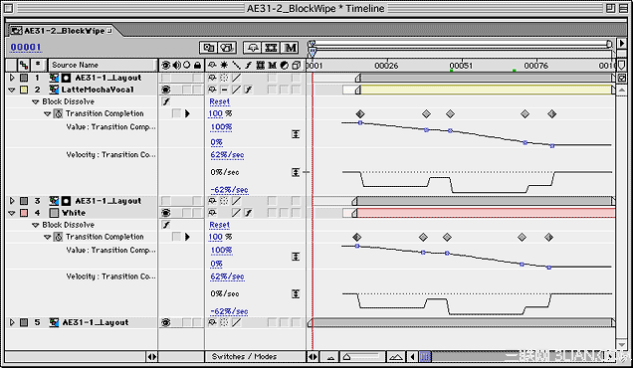Click the motion blur M column header icon
The height and width of the screenshot is (368, 633).
[x=272, y=65]
